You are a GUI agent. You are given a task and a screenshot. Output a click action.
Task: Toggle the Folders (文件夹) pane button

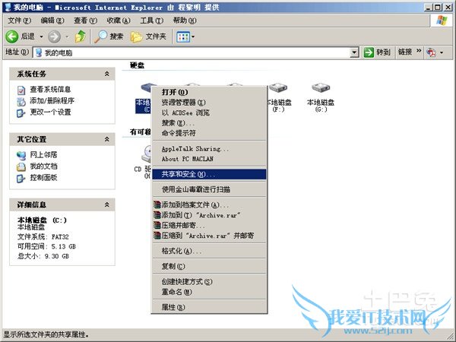click(148, 36)
